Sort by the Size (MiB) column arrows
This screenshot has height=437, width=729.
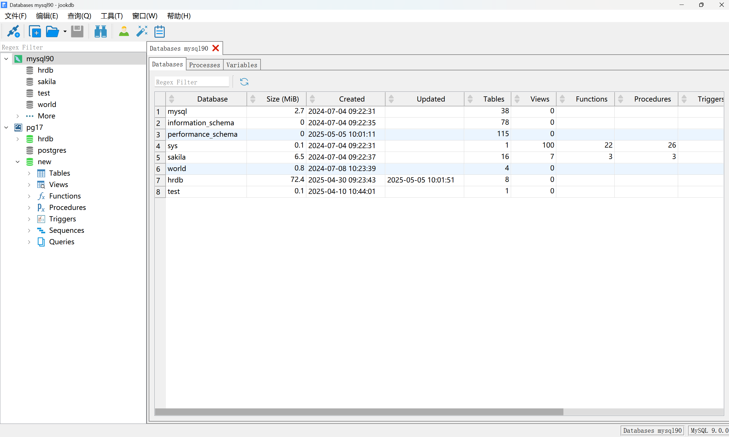253,99
